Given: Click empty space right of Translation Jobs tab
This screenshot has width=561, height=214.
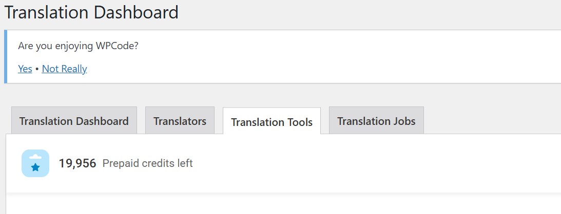Looking at the screenshot, I should point(488,121).
